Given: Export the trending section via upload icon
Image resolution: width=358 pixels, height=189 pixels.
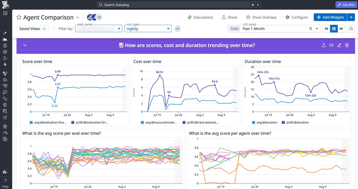Looking at the screenshot, I should [324, 45].
